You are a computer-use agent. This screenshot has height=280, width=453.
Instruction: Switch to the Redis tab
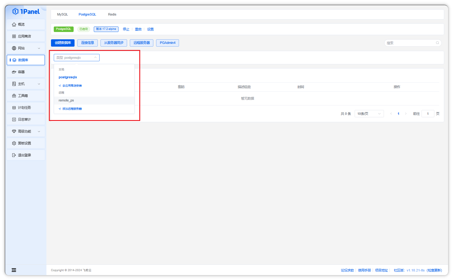point(112,14)
